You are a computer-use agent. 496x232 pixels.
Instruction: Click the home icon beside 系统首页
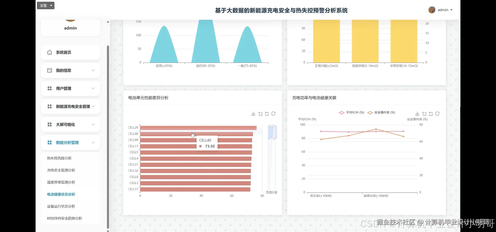50,52
